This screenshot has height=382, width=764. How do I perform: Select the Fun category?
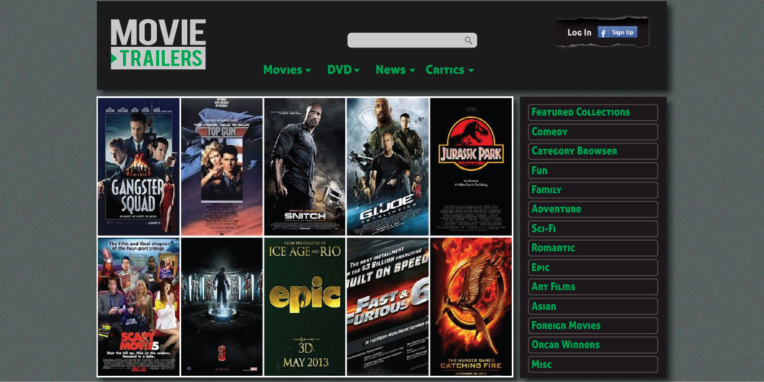tap(593, 171)
